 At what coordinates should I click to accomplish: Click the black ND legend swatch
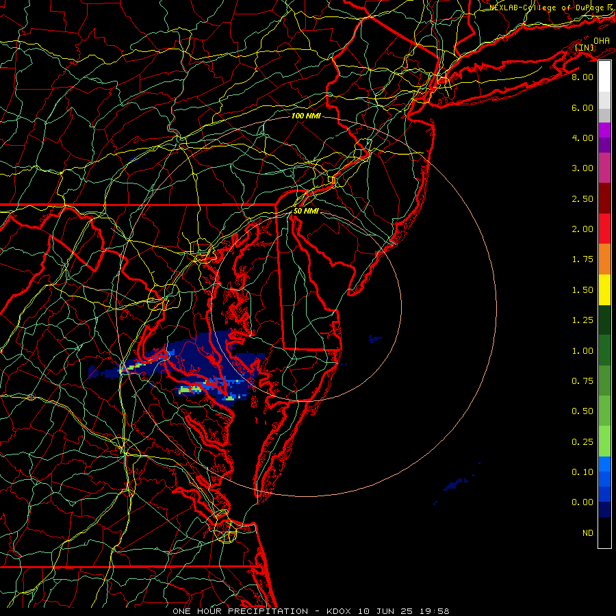[x=604, y=532]
